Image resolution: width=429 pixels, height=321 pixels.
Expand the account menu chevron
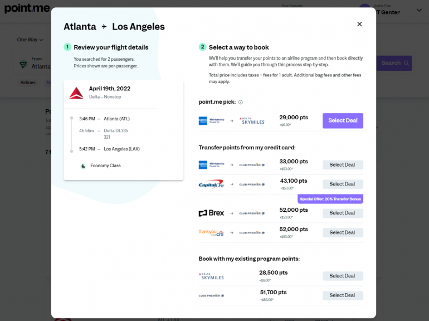point(419,10)
